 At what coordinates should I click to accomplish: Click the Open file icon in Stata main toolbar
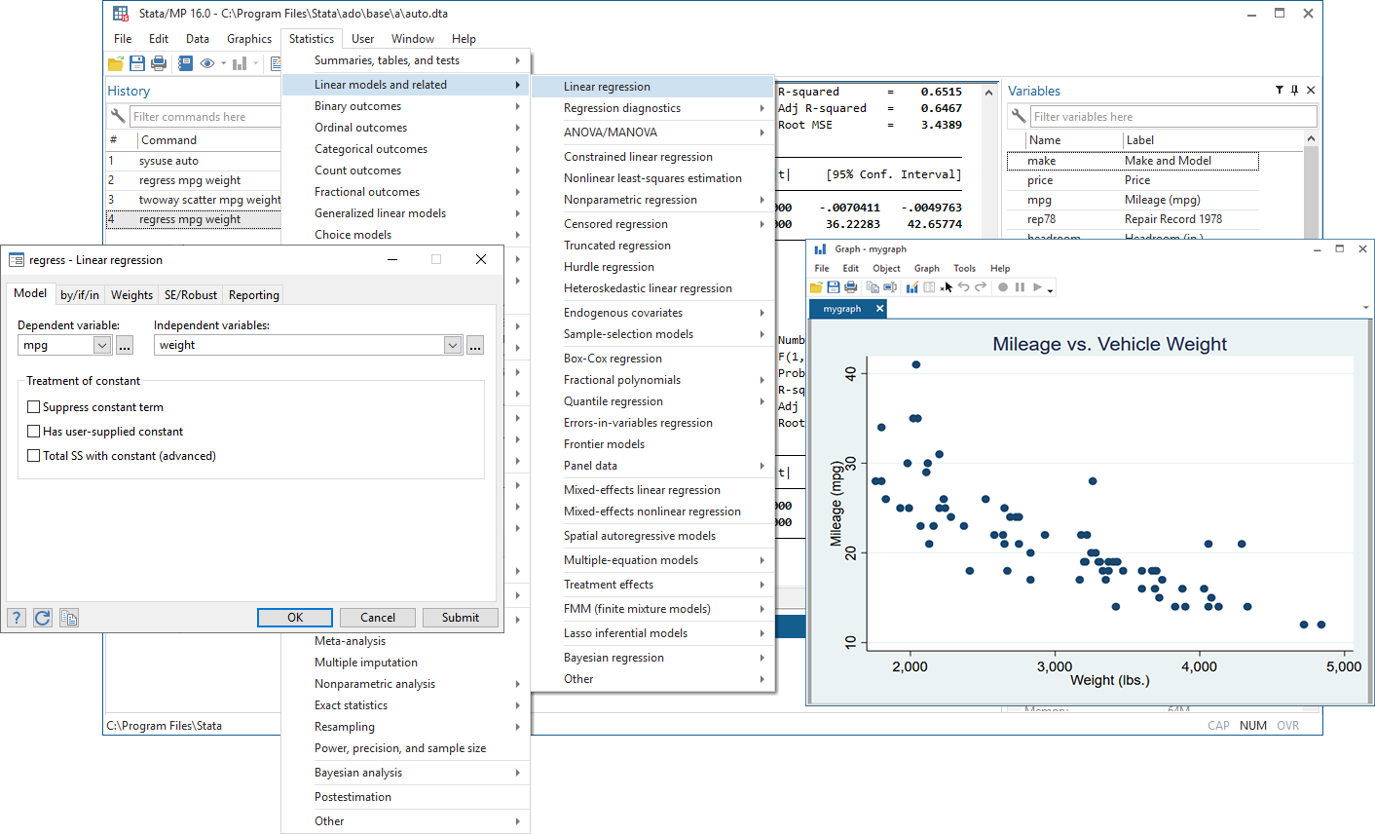[116, 63]
